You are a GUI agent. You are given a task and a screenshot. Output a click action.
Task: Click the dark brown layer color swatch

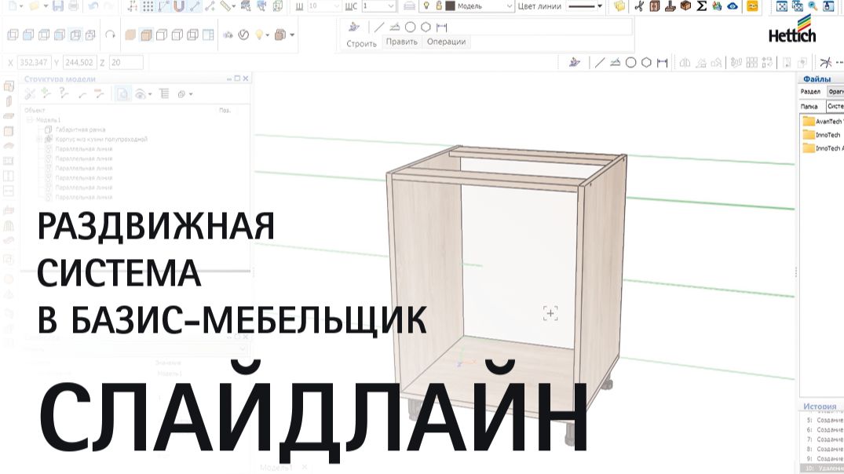[451, 6]
